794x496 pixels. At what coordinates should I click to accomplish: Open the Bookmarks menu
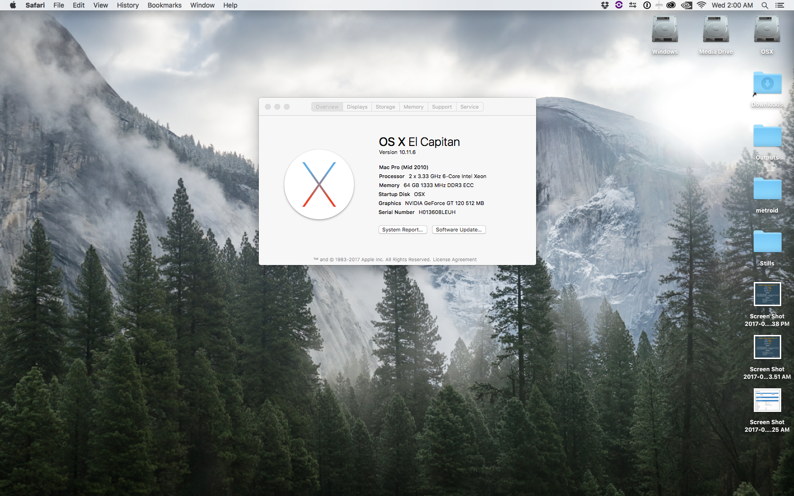tap(164, 5)
